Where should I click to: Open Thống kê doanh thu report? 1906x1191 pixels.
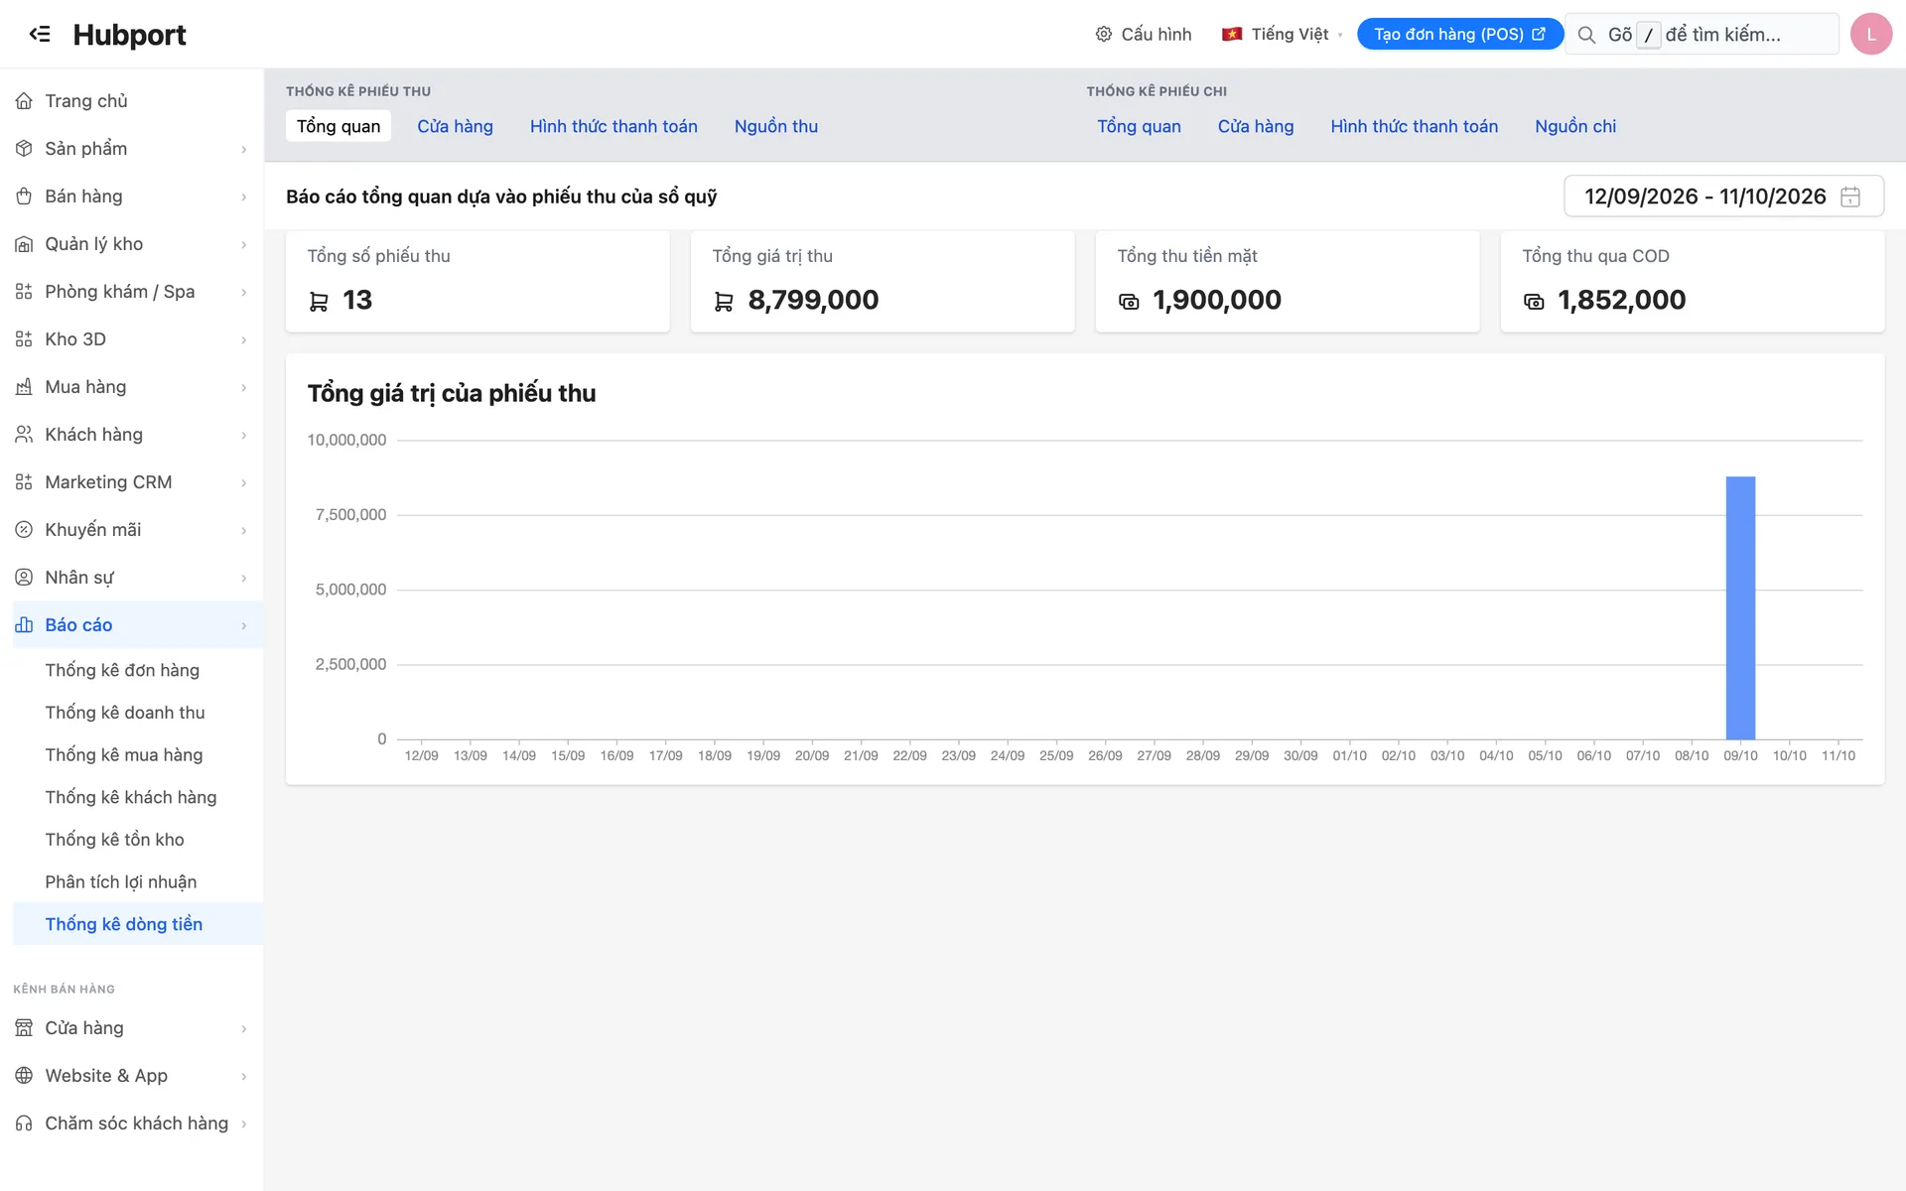point(125,713)
